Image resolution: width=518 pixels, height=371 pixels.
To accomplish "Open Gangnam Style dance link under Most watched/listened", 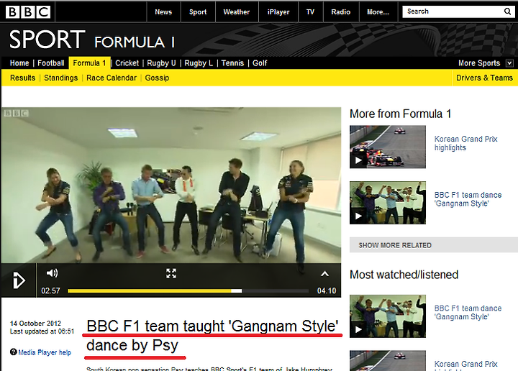I will coord(468,312).
